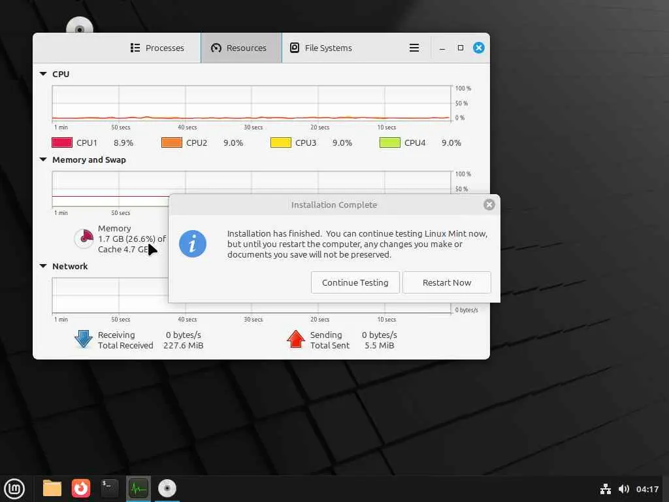Click the Memory pie chart color icon

(84, 238)
